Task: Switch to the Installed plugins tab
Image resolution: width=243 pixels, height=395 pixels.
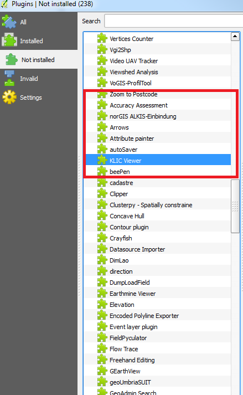Action: tap(39, 41)
